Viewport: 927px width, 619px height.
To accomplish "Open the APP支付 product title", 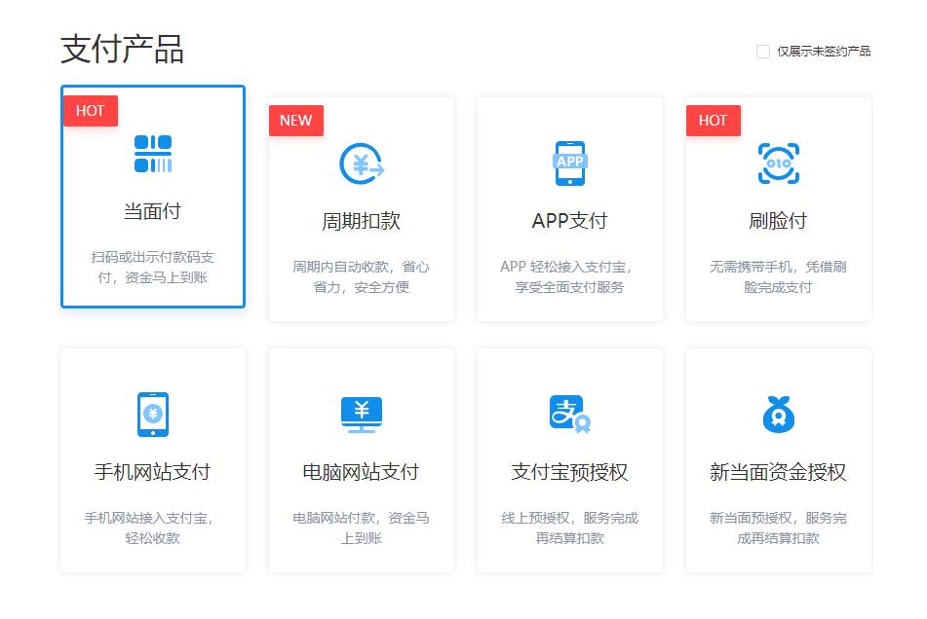I will (x=570, y=221).
